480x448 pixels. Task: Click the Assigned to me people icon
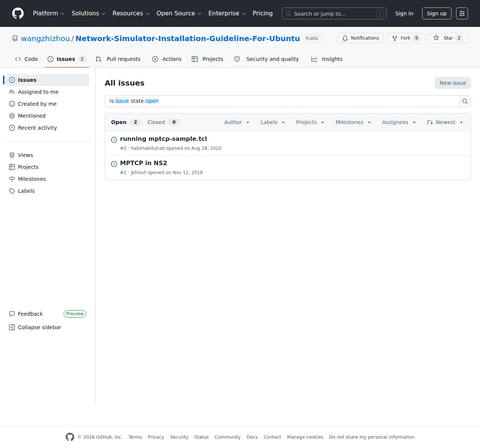12,92
